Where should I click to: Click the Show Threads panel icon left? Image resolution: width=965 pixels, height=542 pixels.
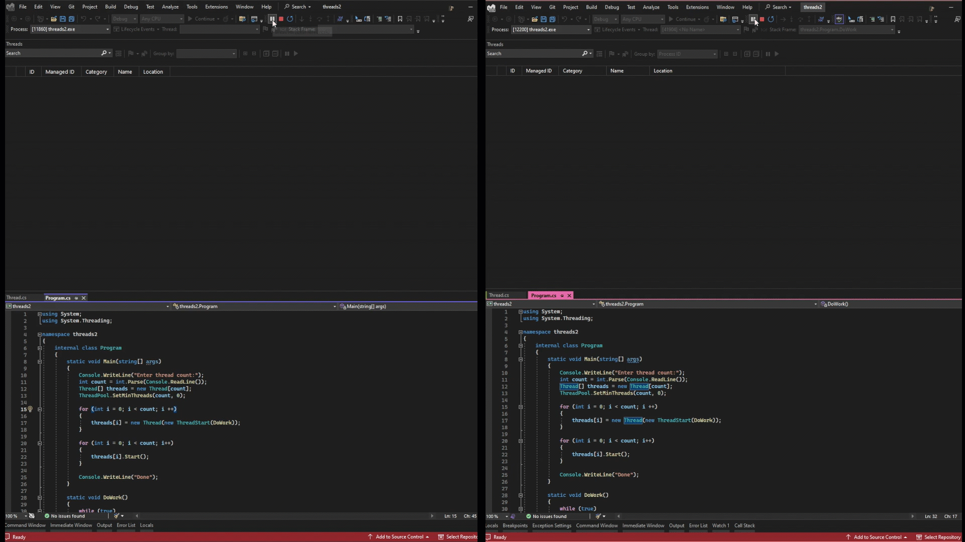pyautogui.click(x=118, y=54)
